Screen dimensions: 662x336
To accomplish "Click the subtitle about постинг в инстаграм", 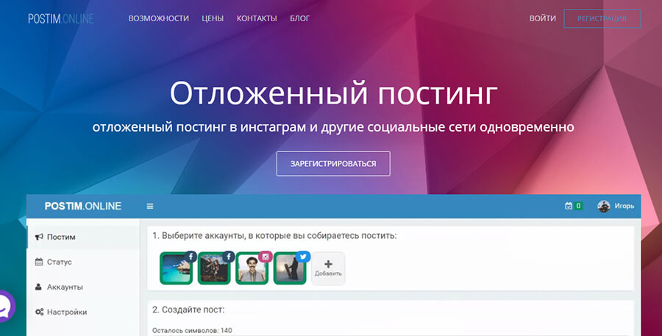I will 333,127.
